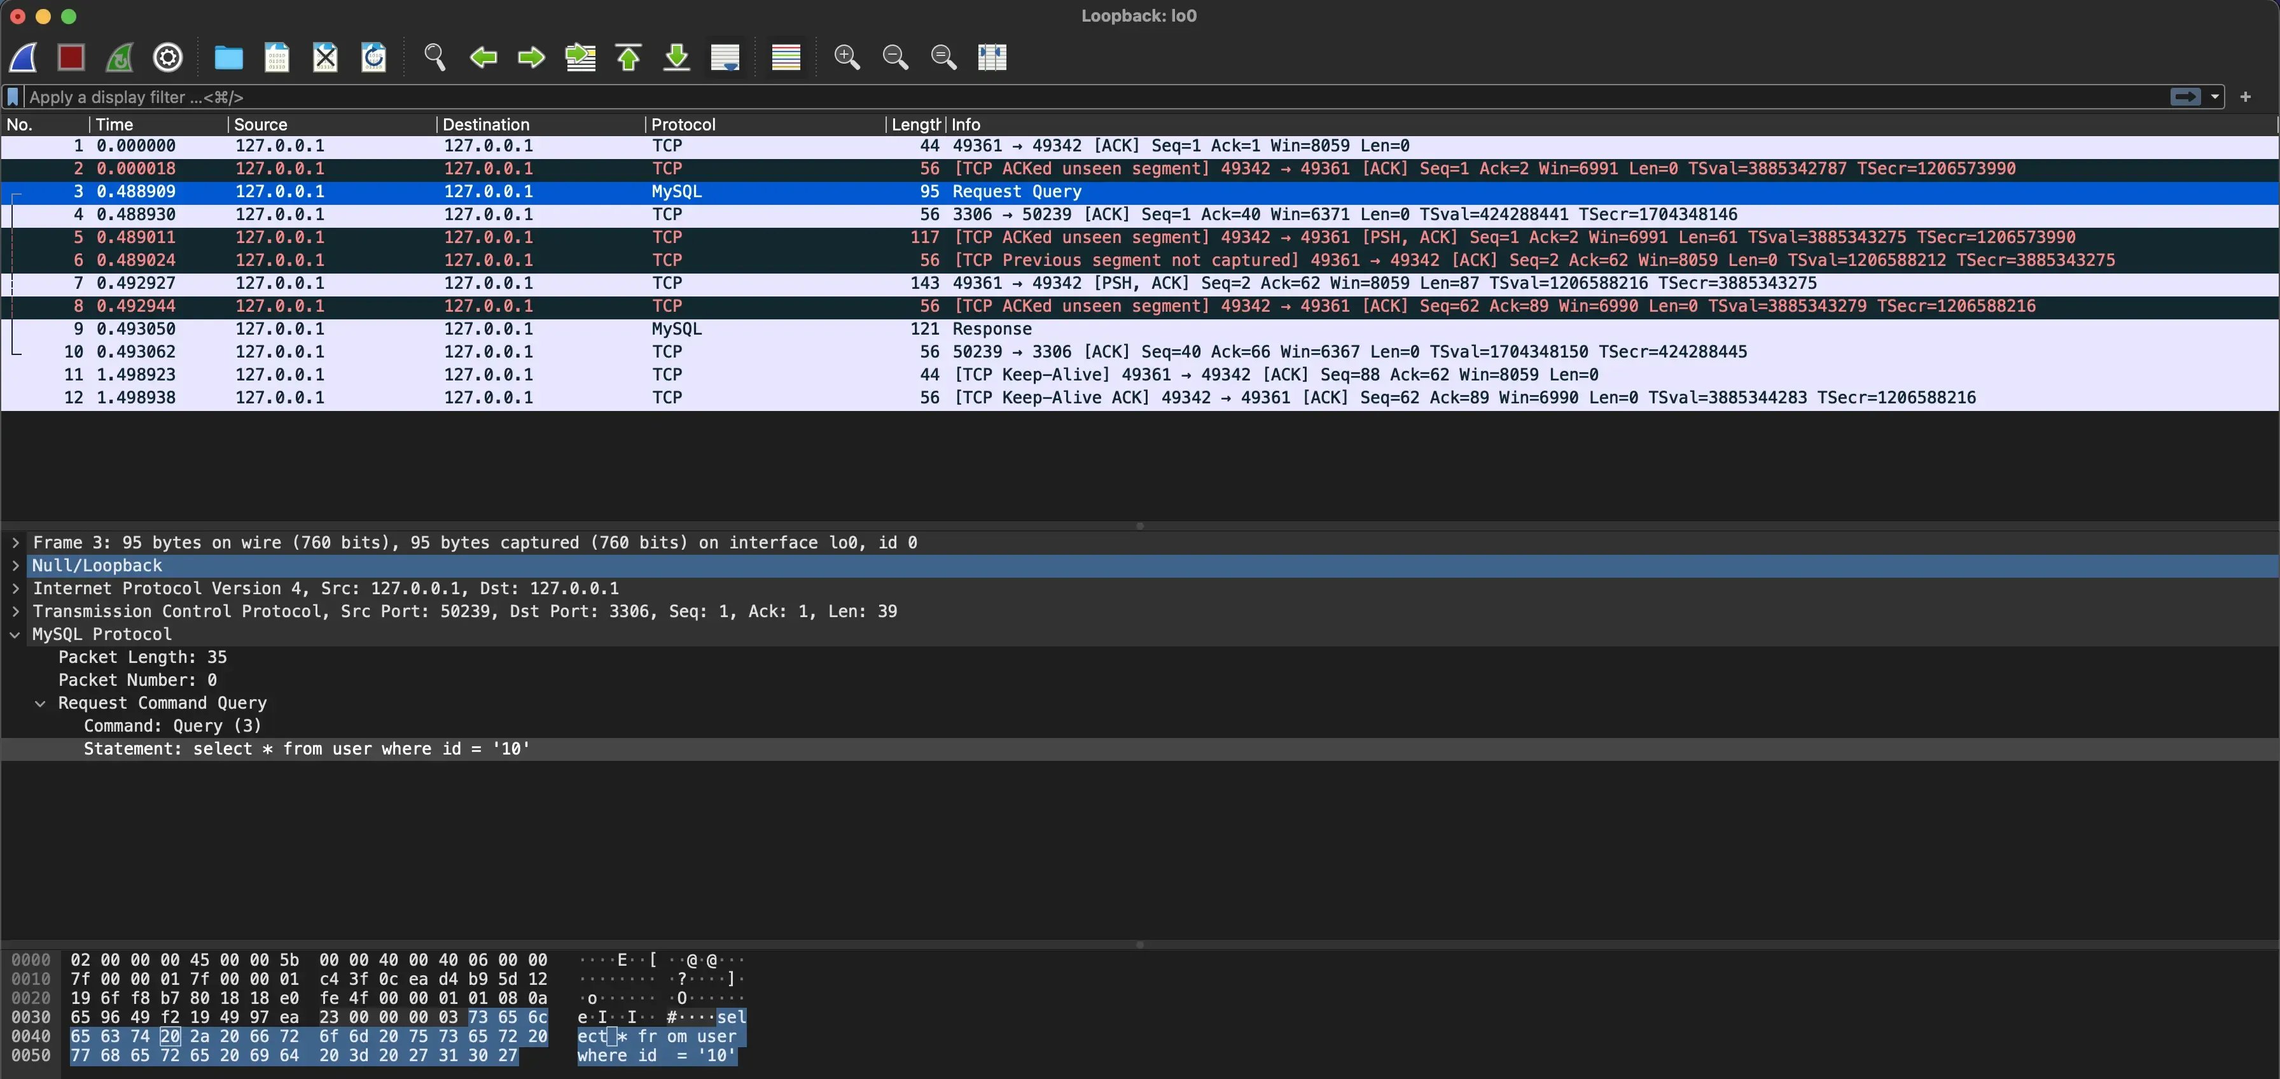The image size is (2280, 1079).
Task: Open capture options gear icon
Action: 168,57
